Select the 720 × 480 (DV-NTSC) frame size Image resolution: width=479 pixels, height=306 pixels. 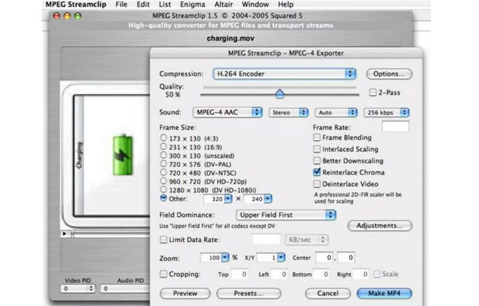tap(163, 172)
